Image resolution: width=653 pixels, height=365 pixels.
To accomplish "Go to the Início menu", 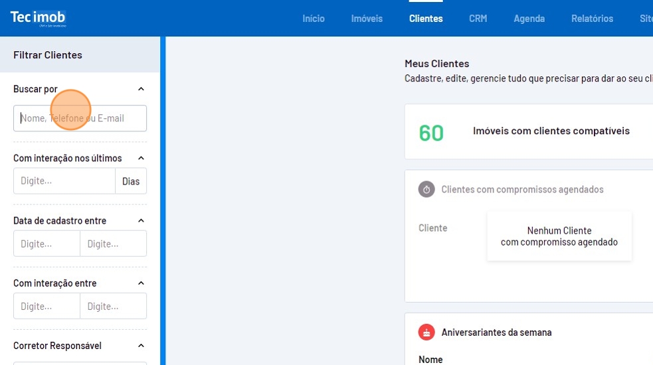I will pyautogui.click(x=314, y=19).
